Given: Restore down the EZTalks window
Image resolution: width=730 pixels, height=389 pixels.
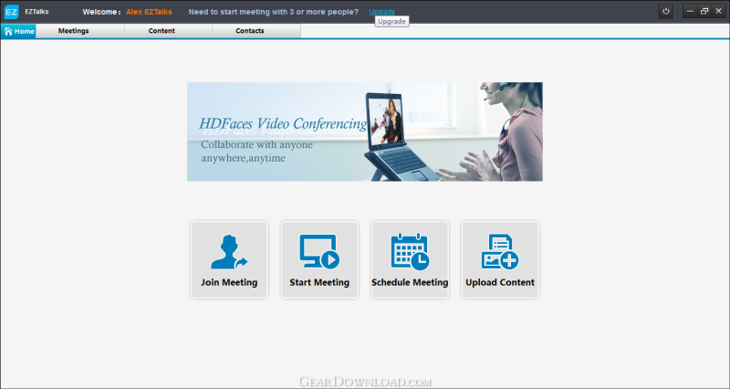Looking at the screenshot, I should (704, 12).
